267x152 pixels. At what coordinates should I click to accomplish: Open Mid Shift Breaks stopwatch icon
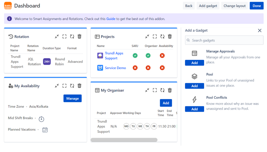pos(41,119)
